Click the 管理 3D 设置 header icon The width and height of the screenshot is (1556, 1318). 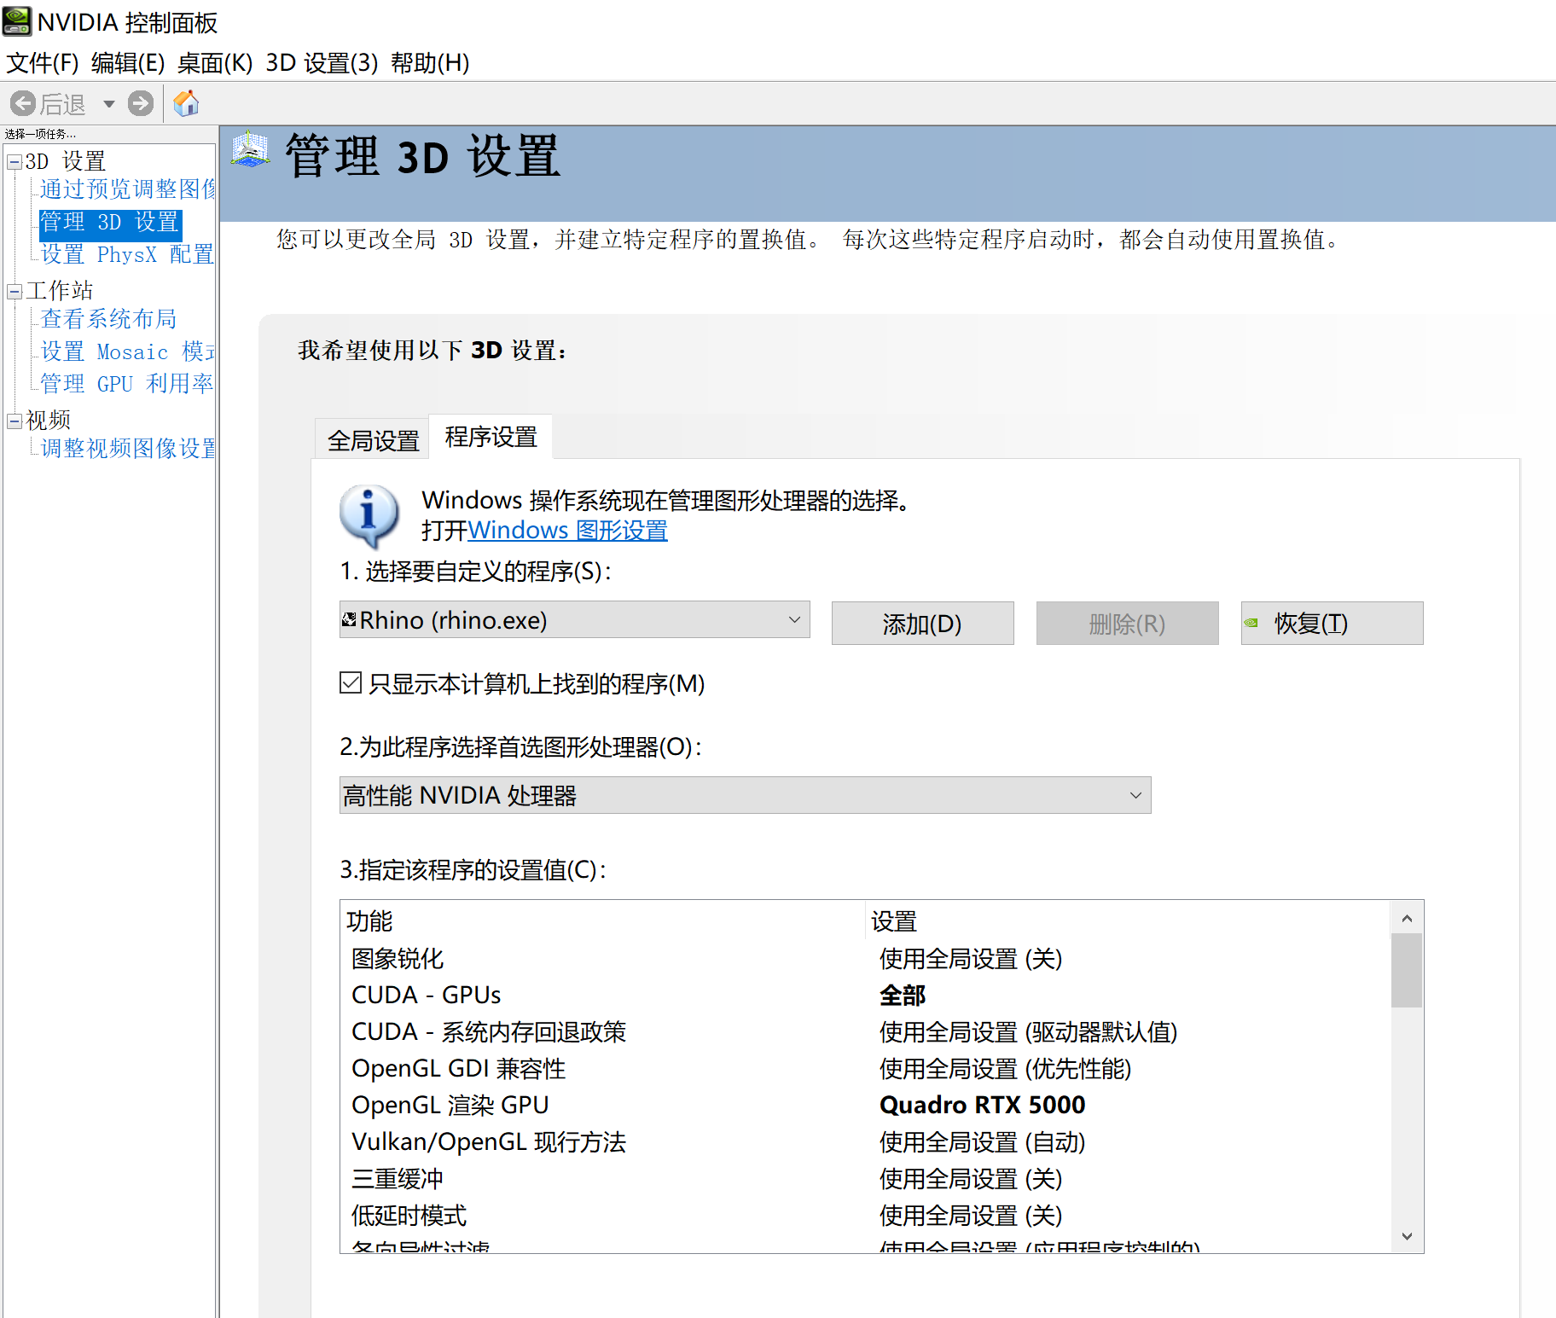click(x=250, y=151)
